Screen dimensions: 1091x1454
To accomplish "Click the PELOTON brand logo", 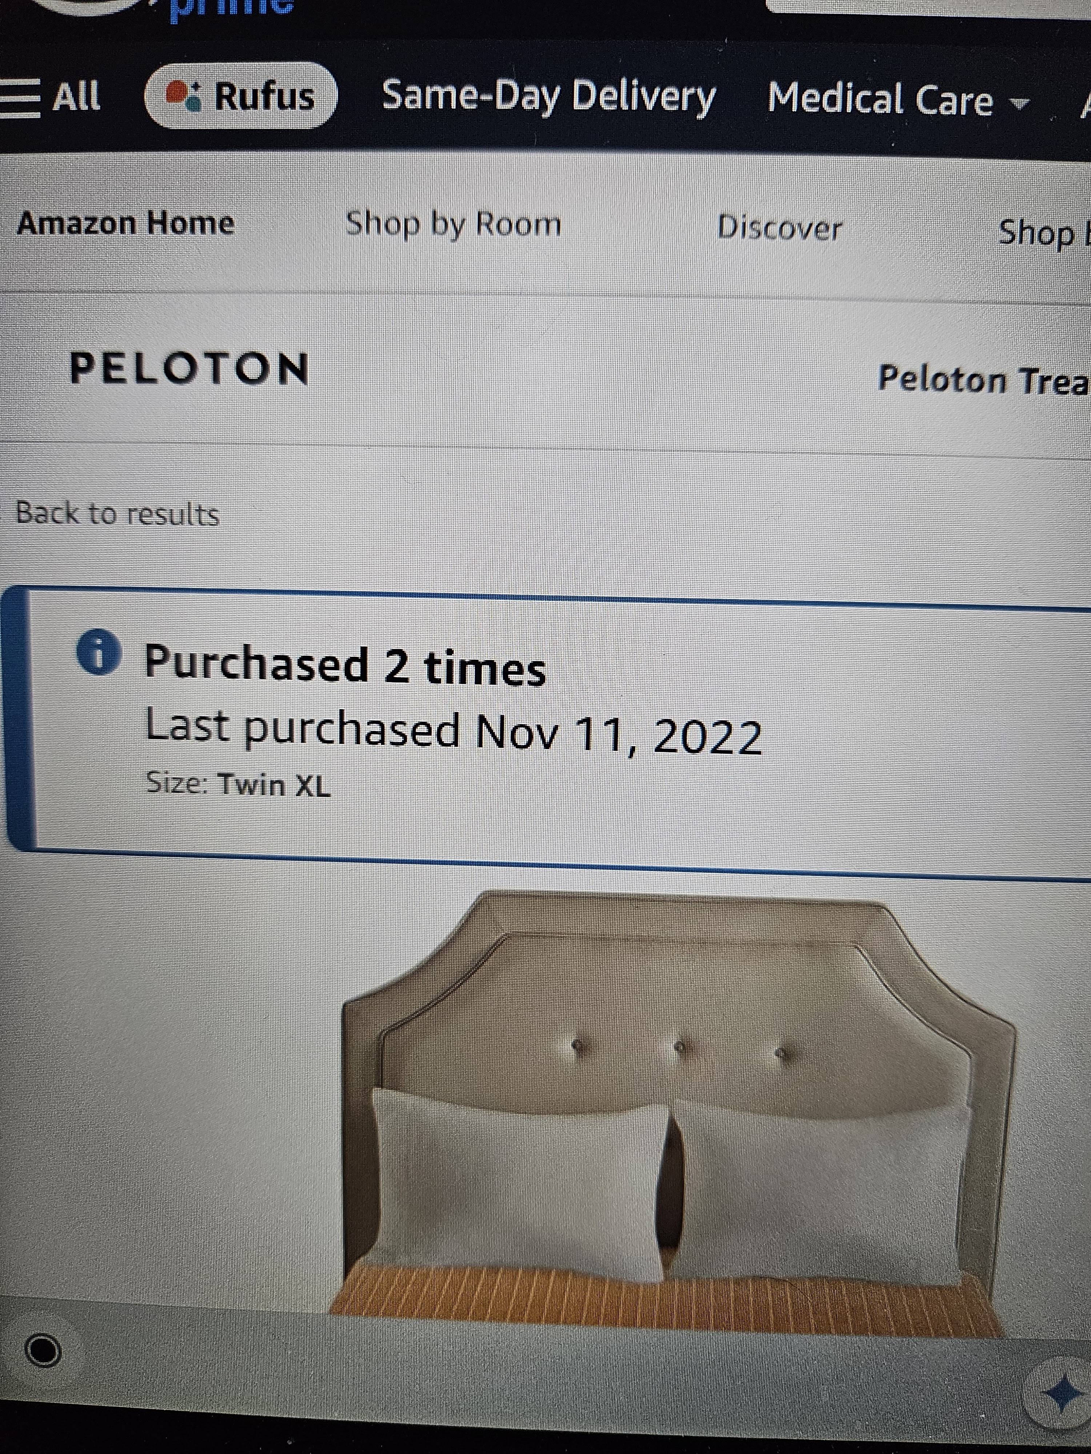I will click(189, 368).
